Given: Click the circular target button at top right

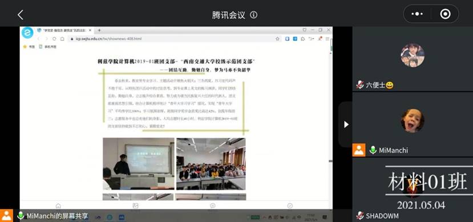Looking at the screenshot, I should 445,14.
